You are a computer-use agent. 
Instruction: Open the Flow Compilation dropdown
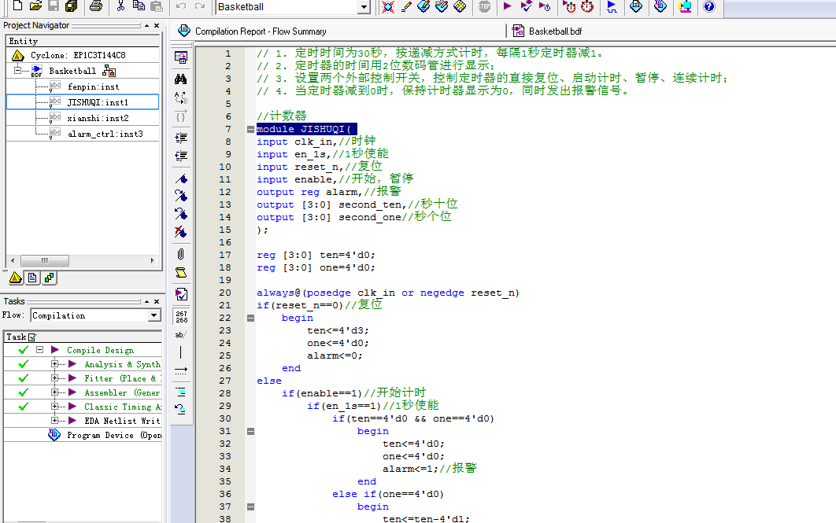pyautogui.click(x=154, y=315)
